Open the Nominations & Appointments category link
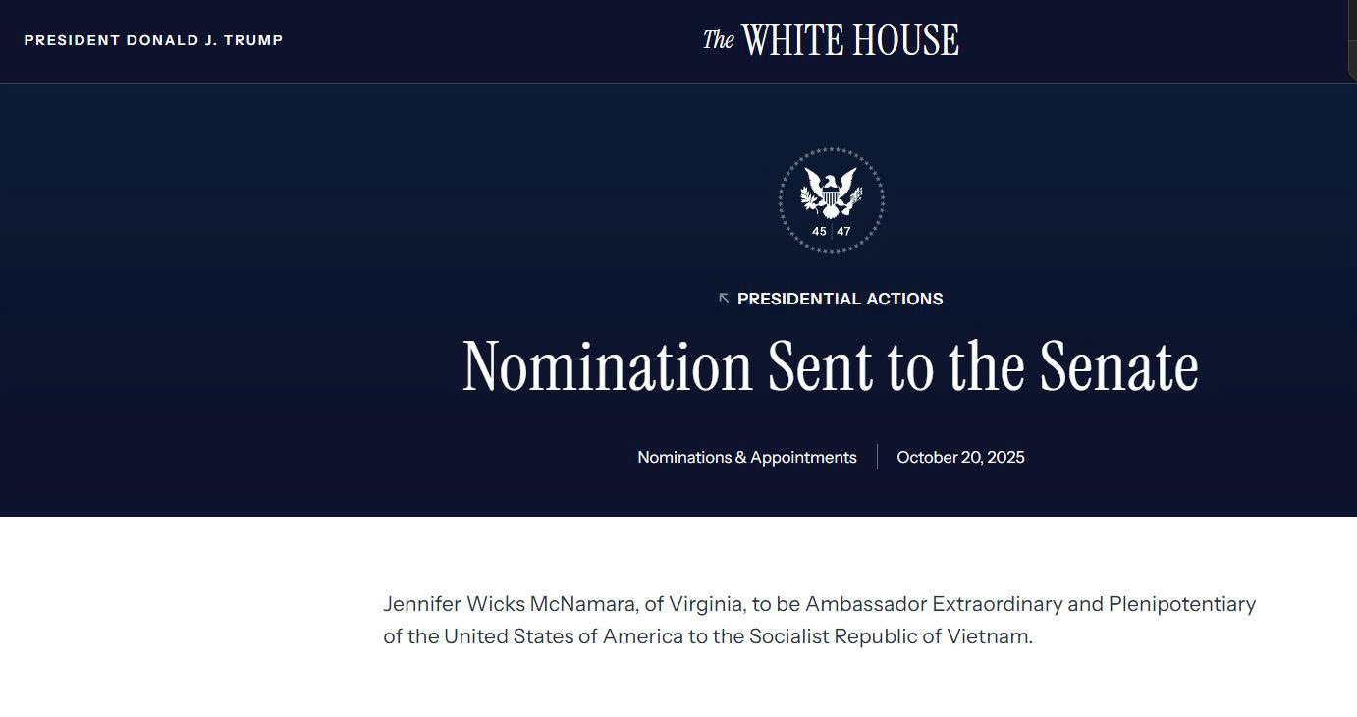The height and width of the screenshot is (717, 1357). (746, 457)
